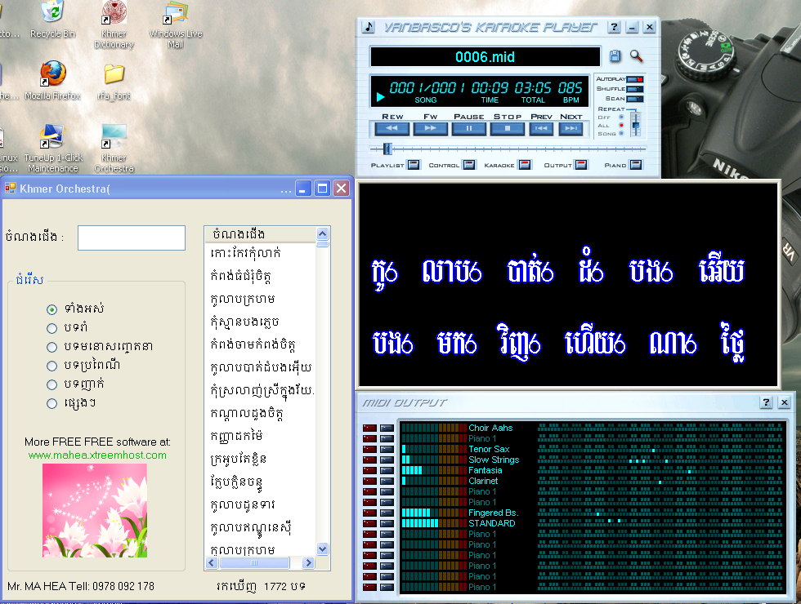Click the red button on the Clarinet channel
Screen dimensions: 801x604
pyautogui.click(x=369, y=481)
